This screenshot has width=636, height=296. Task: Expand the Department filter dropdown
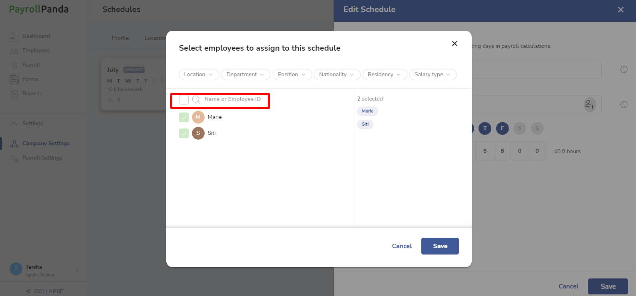(x=246, y=75)
